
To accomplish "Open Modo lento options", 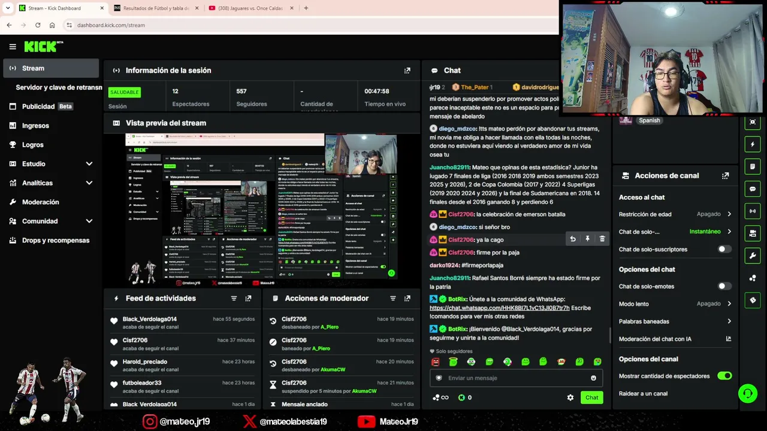I will pos(675,303).
